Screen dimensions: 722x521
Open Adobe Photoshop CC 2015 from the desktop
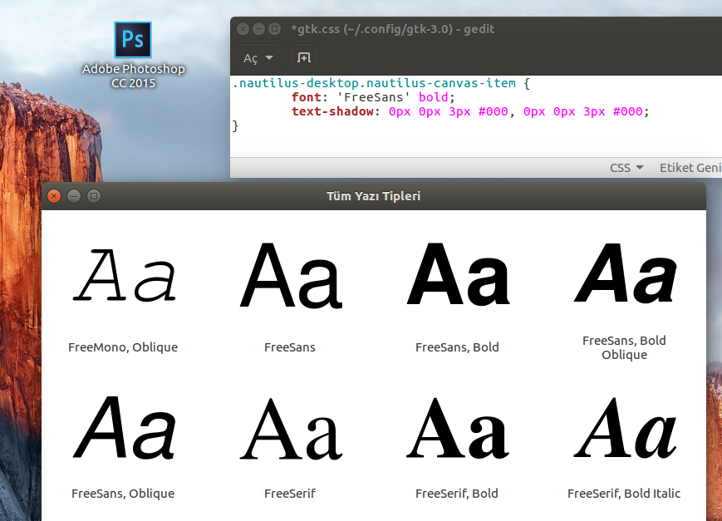[132, 39]
